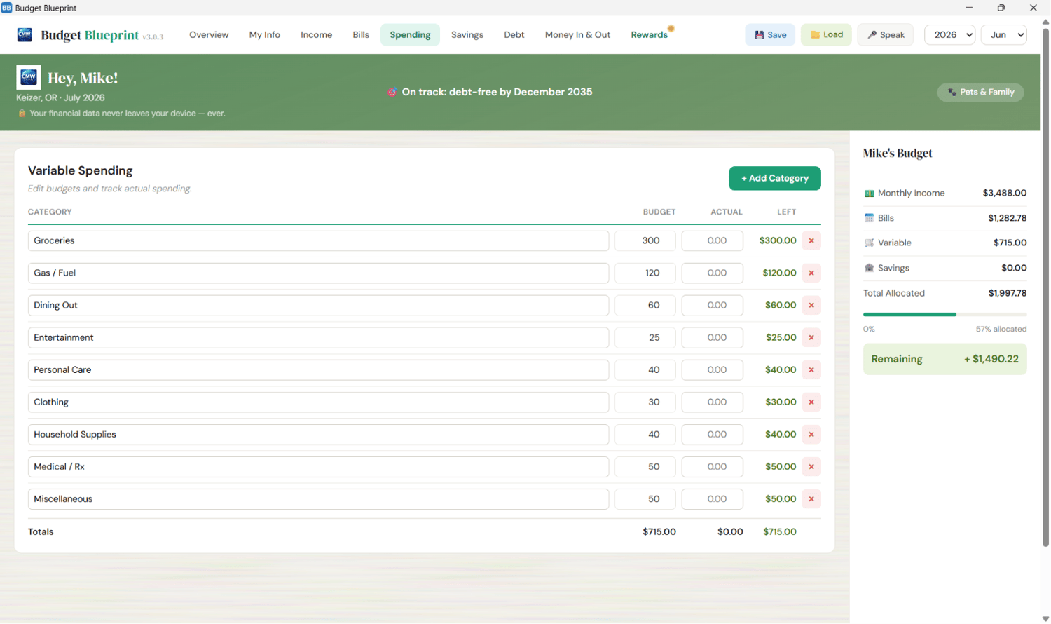The height and width of the screenshot is (624, 1051).
Task: Click the Load button
Action: point(826,34)
